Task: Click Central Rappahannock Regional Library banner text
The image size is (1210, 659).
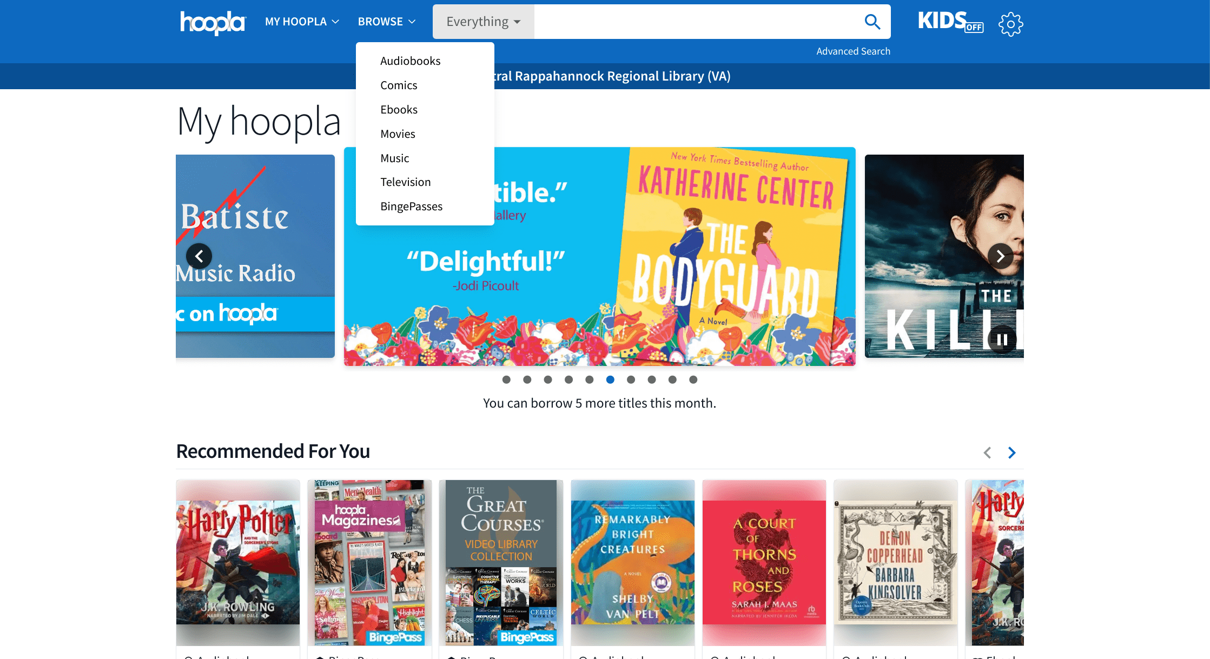Action: pos(612,76)
